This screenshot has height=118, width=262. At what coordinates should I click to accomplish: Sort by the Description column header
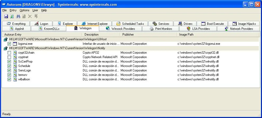coord(101,35)
